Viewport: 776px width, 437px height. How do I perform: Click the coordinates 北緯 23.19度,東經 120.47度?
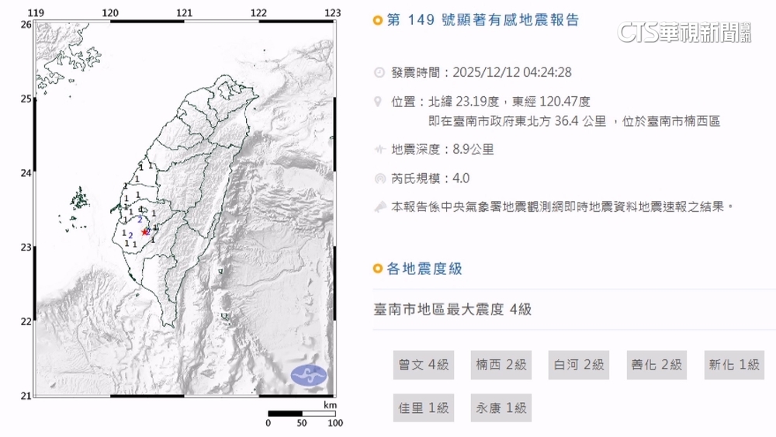[509, 102]
